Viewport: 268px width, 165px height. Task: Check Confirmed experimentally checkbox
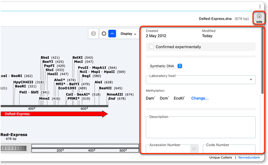(x=151, y=47)
